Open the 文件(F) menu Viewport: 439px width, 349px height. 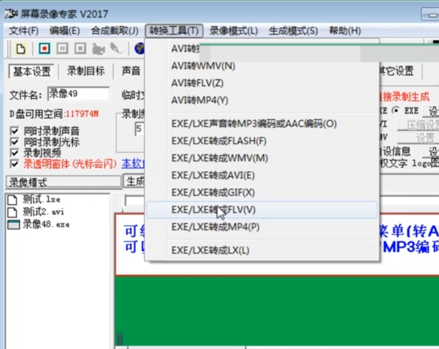tap(24, 31)
